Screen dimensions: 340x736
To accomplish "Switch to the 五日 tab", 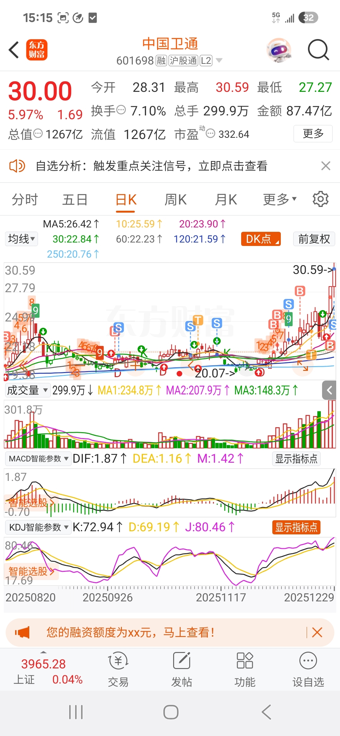I will pos(75,200).
